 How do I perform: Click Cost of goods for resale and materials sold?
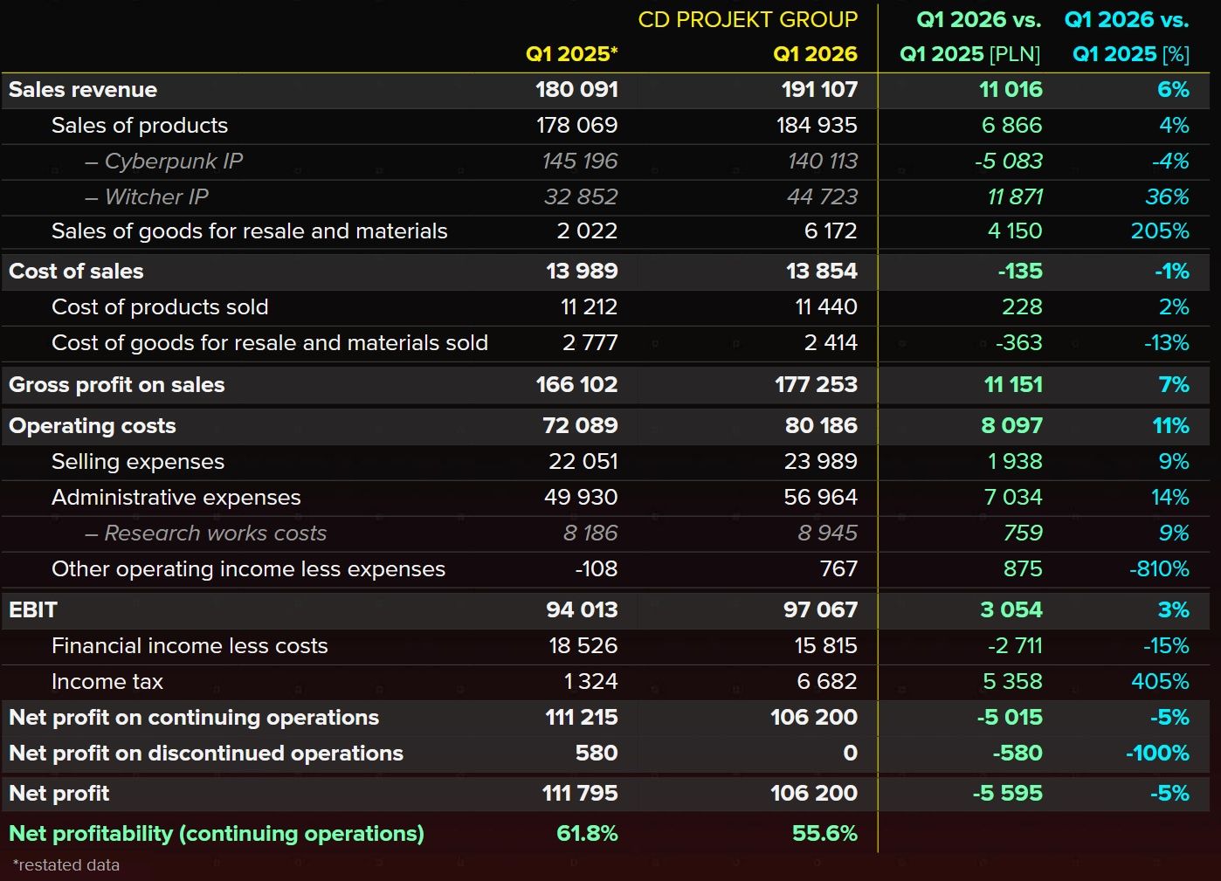tap(270, 343)
